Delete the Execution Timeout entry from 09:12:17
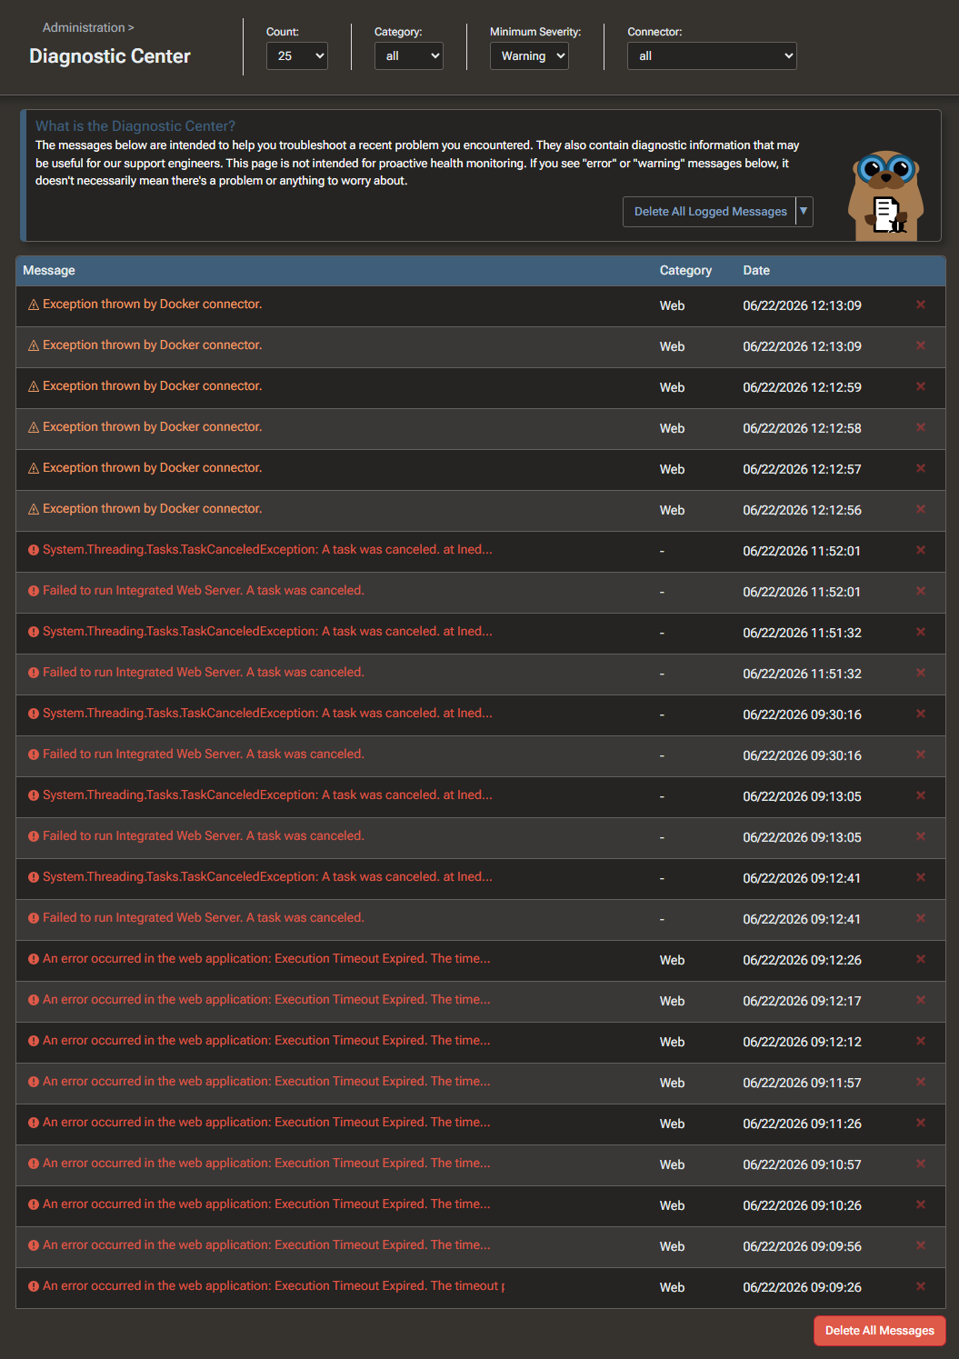The height and width of the screenshot is (1359, 959). coord(921,1000)
